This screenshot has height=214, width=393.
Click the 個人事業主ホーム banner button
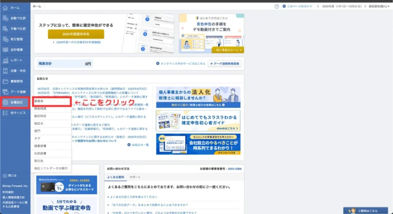tap(228, 50)
